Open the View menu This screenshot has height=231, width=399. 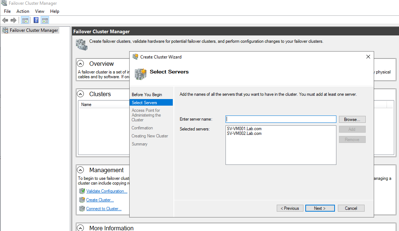click(40, 11)
